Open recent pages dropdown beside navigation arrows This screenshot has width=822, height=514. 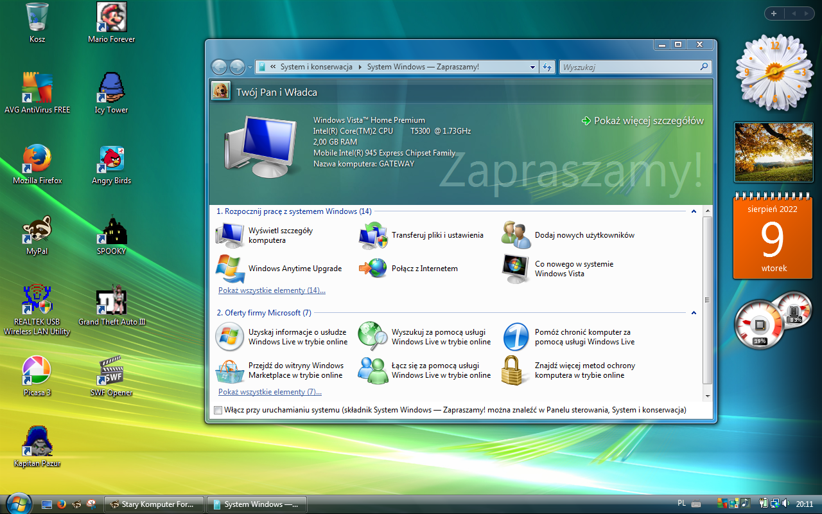[250, 67]
